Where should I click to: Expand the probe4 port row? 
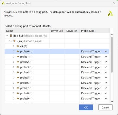[x=14, y=72]
